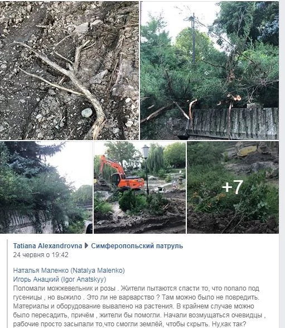
Task: Click the white stone in the roots photo
Action: click(x=87, y=113)
